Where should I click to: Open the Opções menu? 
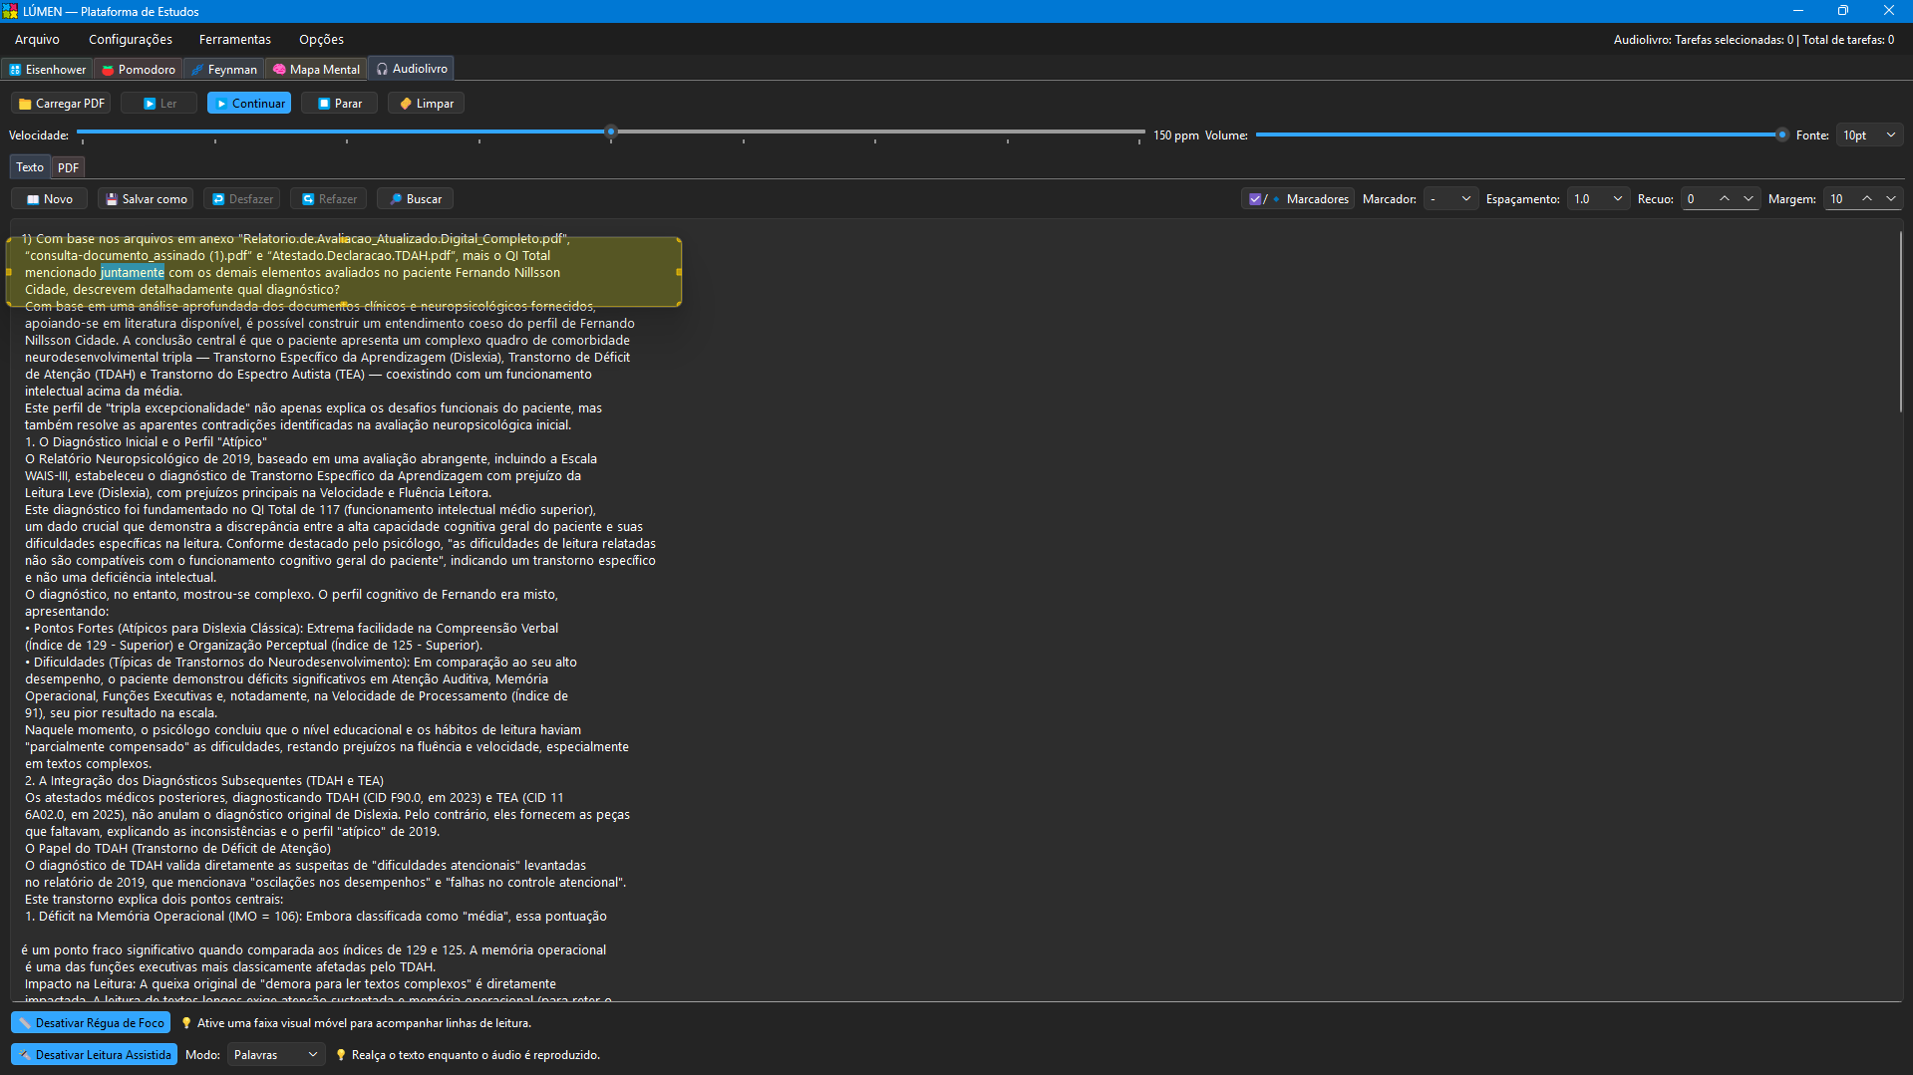[x=321, y=40]
